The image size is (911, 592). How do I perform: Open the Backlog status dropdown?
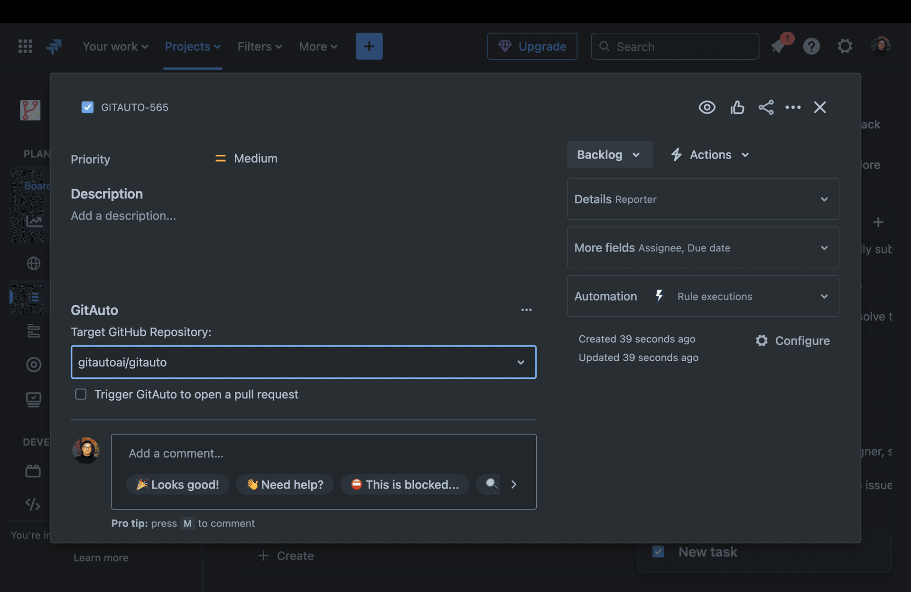point(609,154)
